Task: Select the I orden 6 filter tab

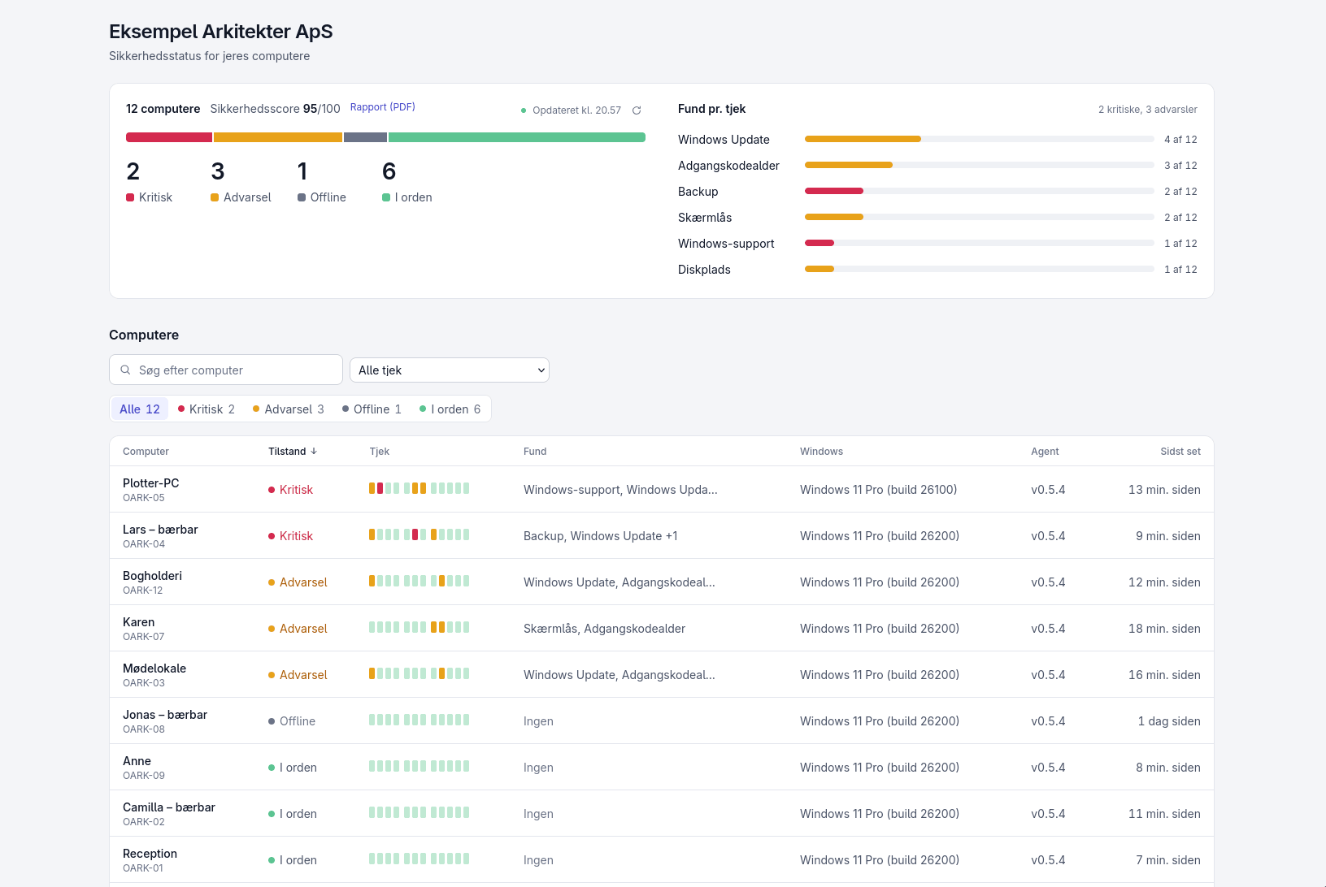Action: [x=450, y=409]
